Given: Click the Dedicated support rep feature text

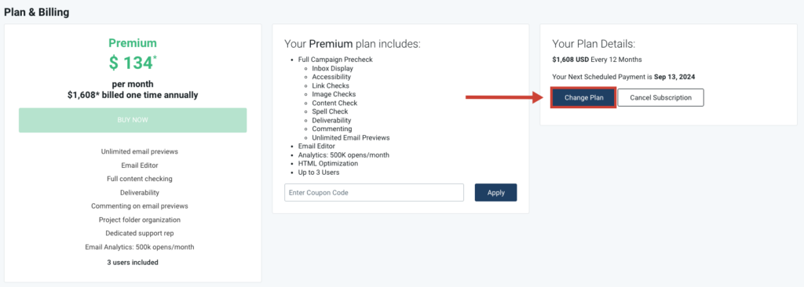Looking at the screenshot, I should coord(140,233).
